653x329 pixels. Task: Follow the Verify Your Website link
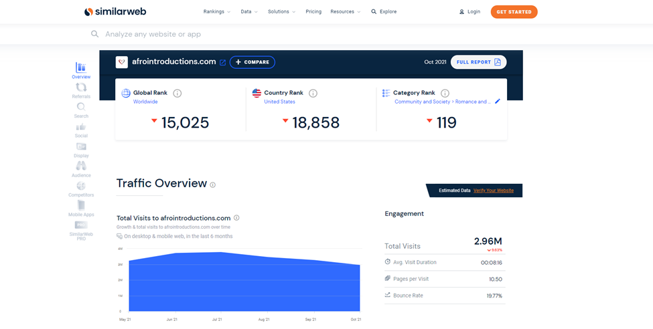(x=494, y=191)
